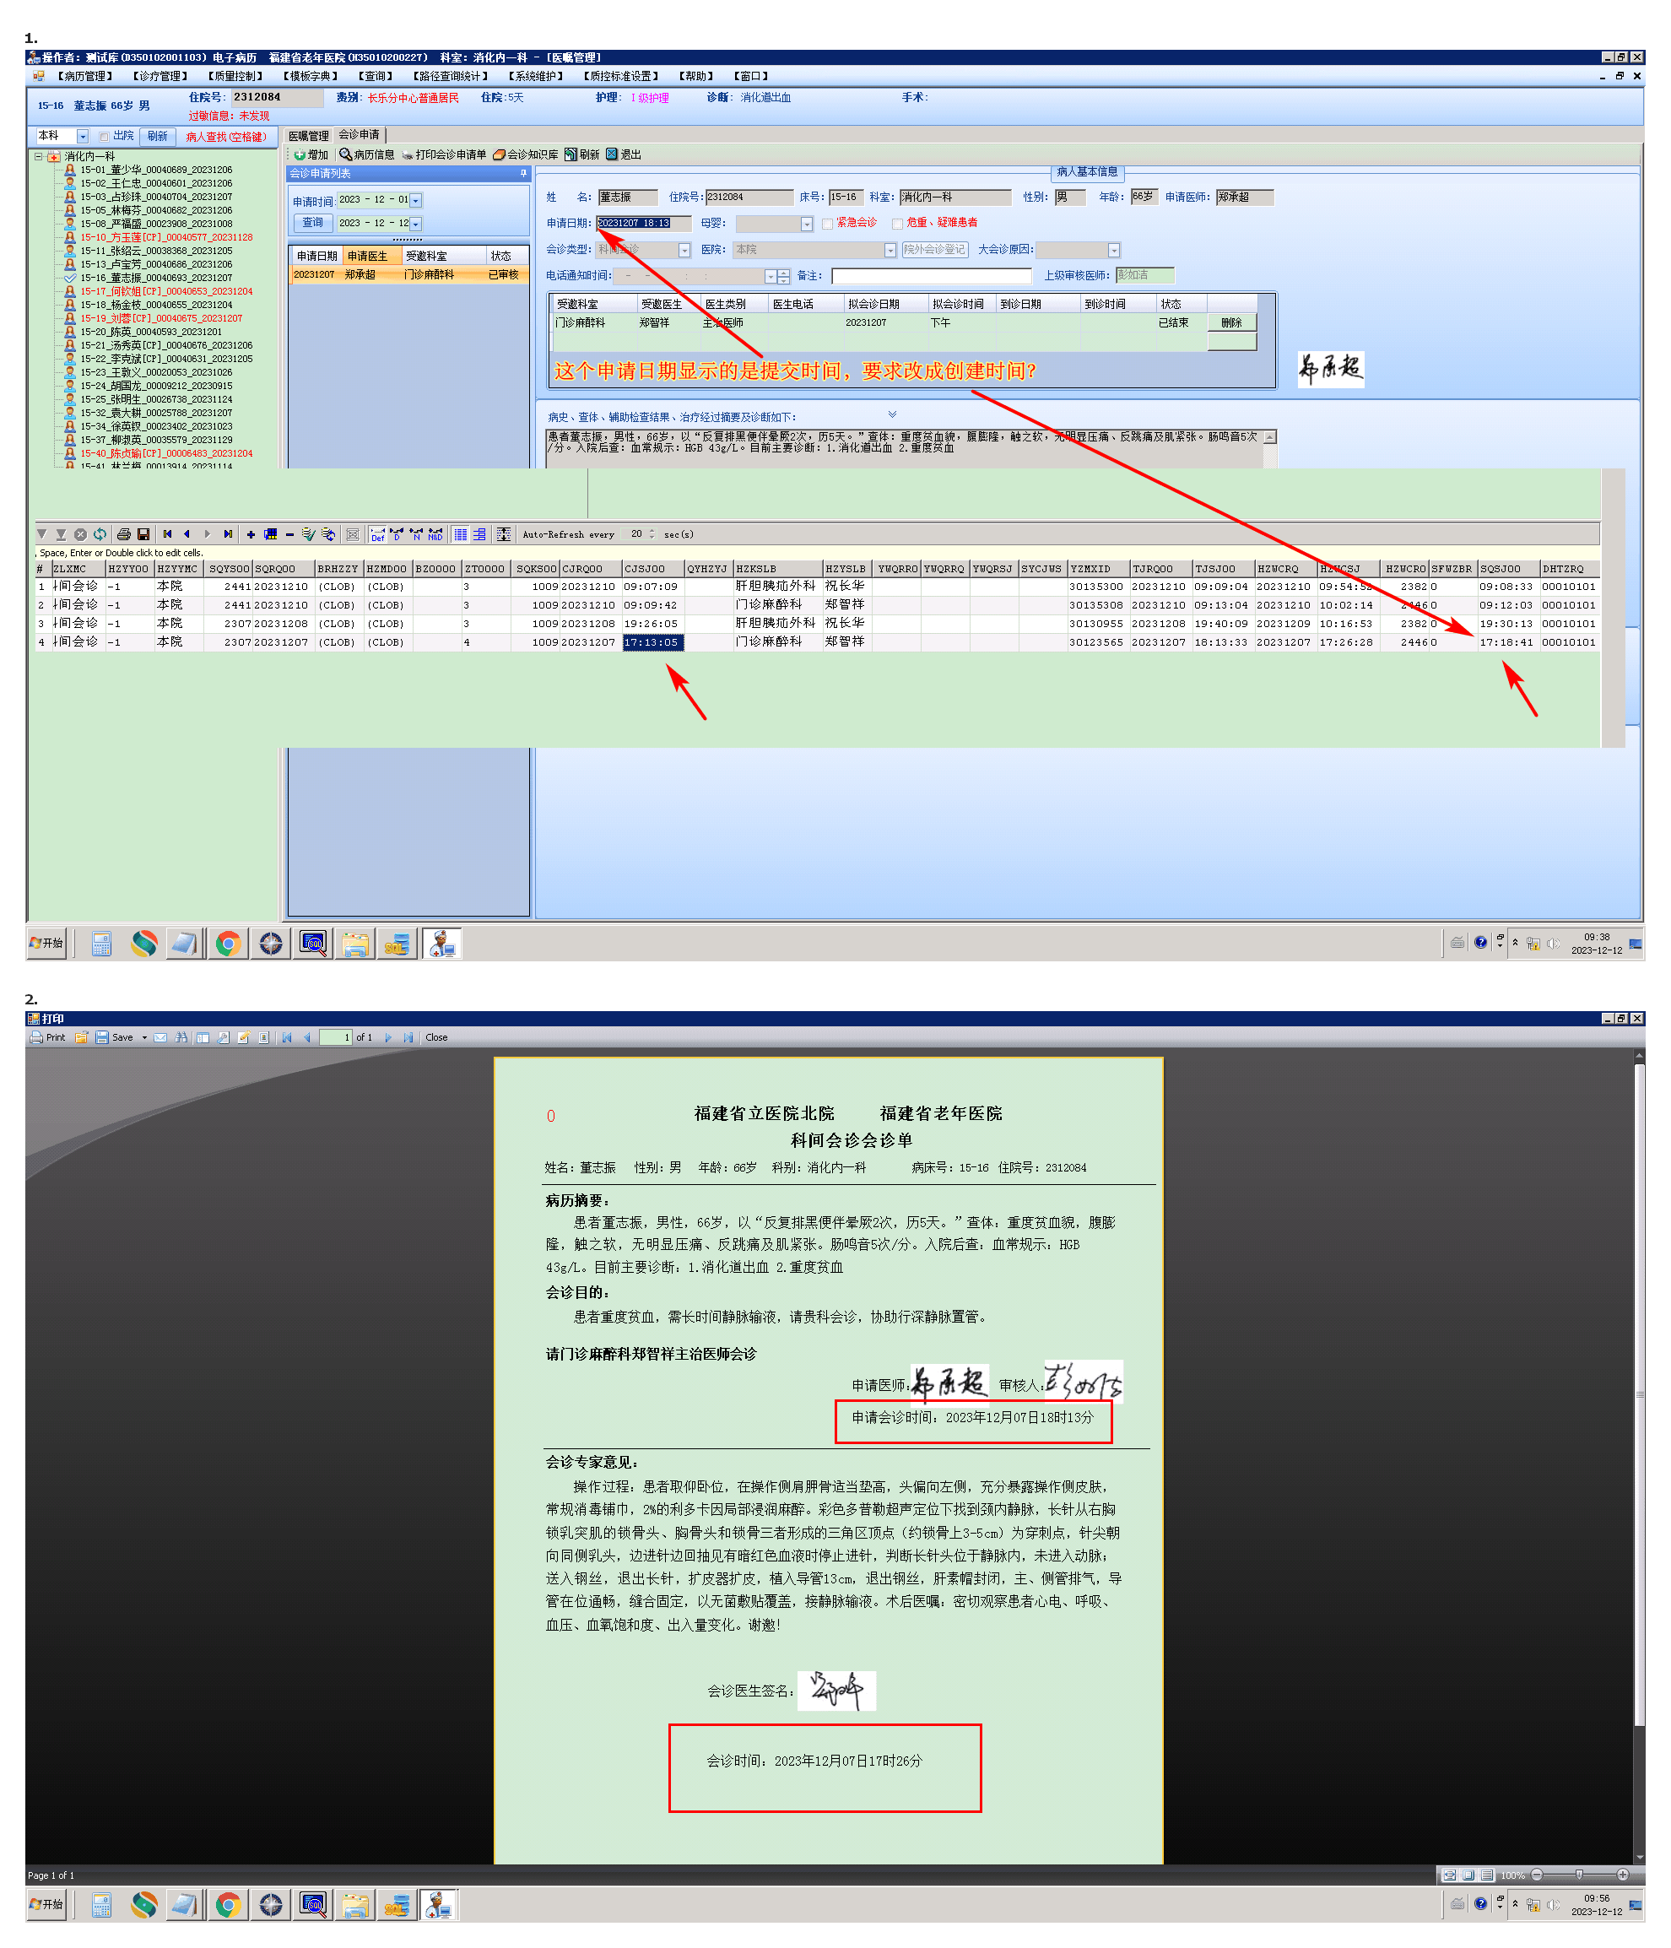Click the Save disk icon in preview toolbar
1671x1948 pixels.
101,1038
